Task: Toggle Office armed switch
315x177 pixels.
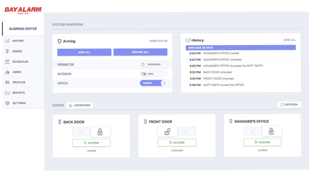Action: 154,83
